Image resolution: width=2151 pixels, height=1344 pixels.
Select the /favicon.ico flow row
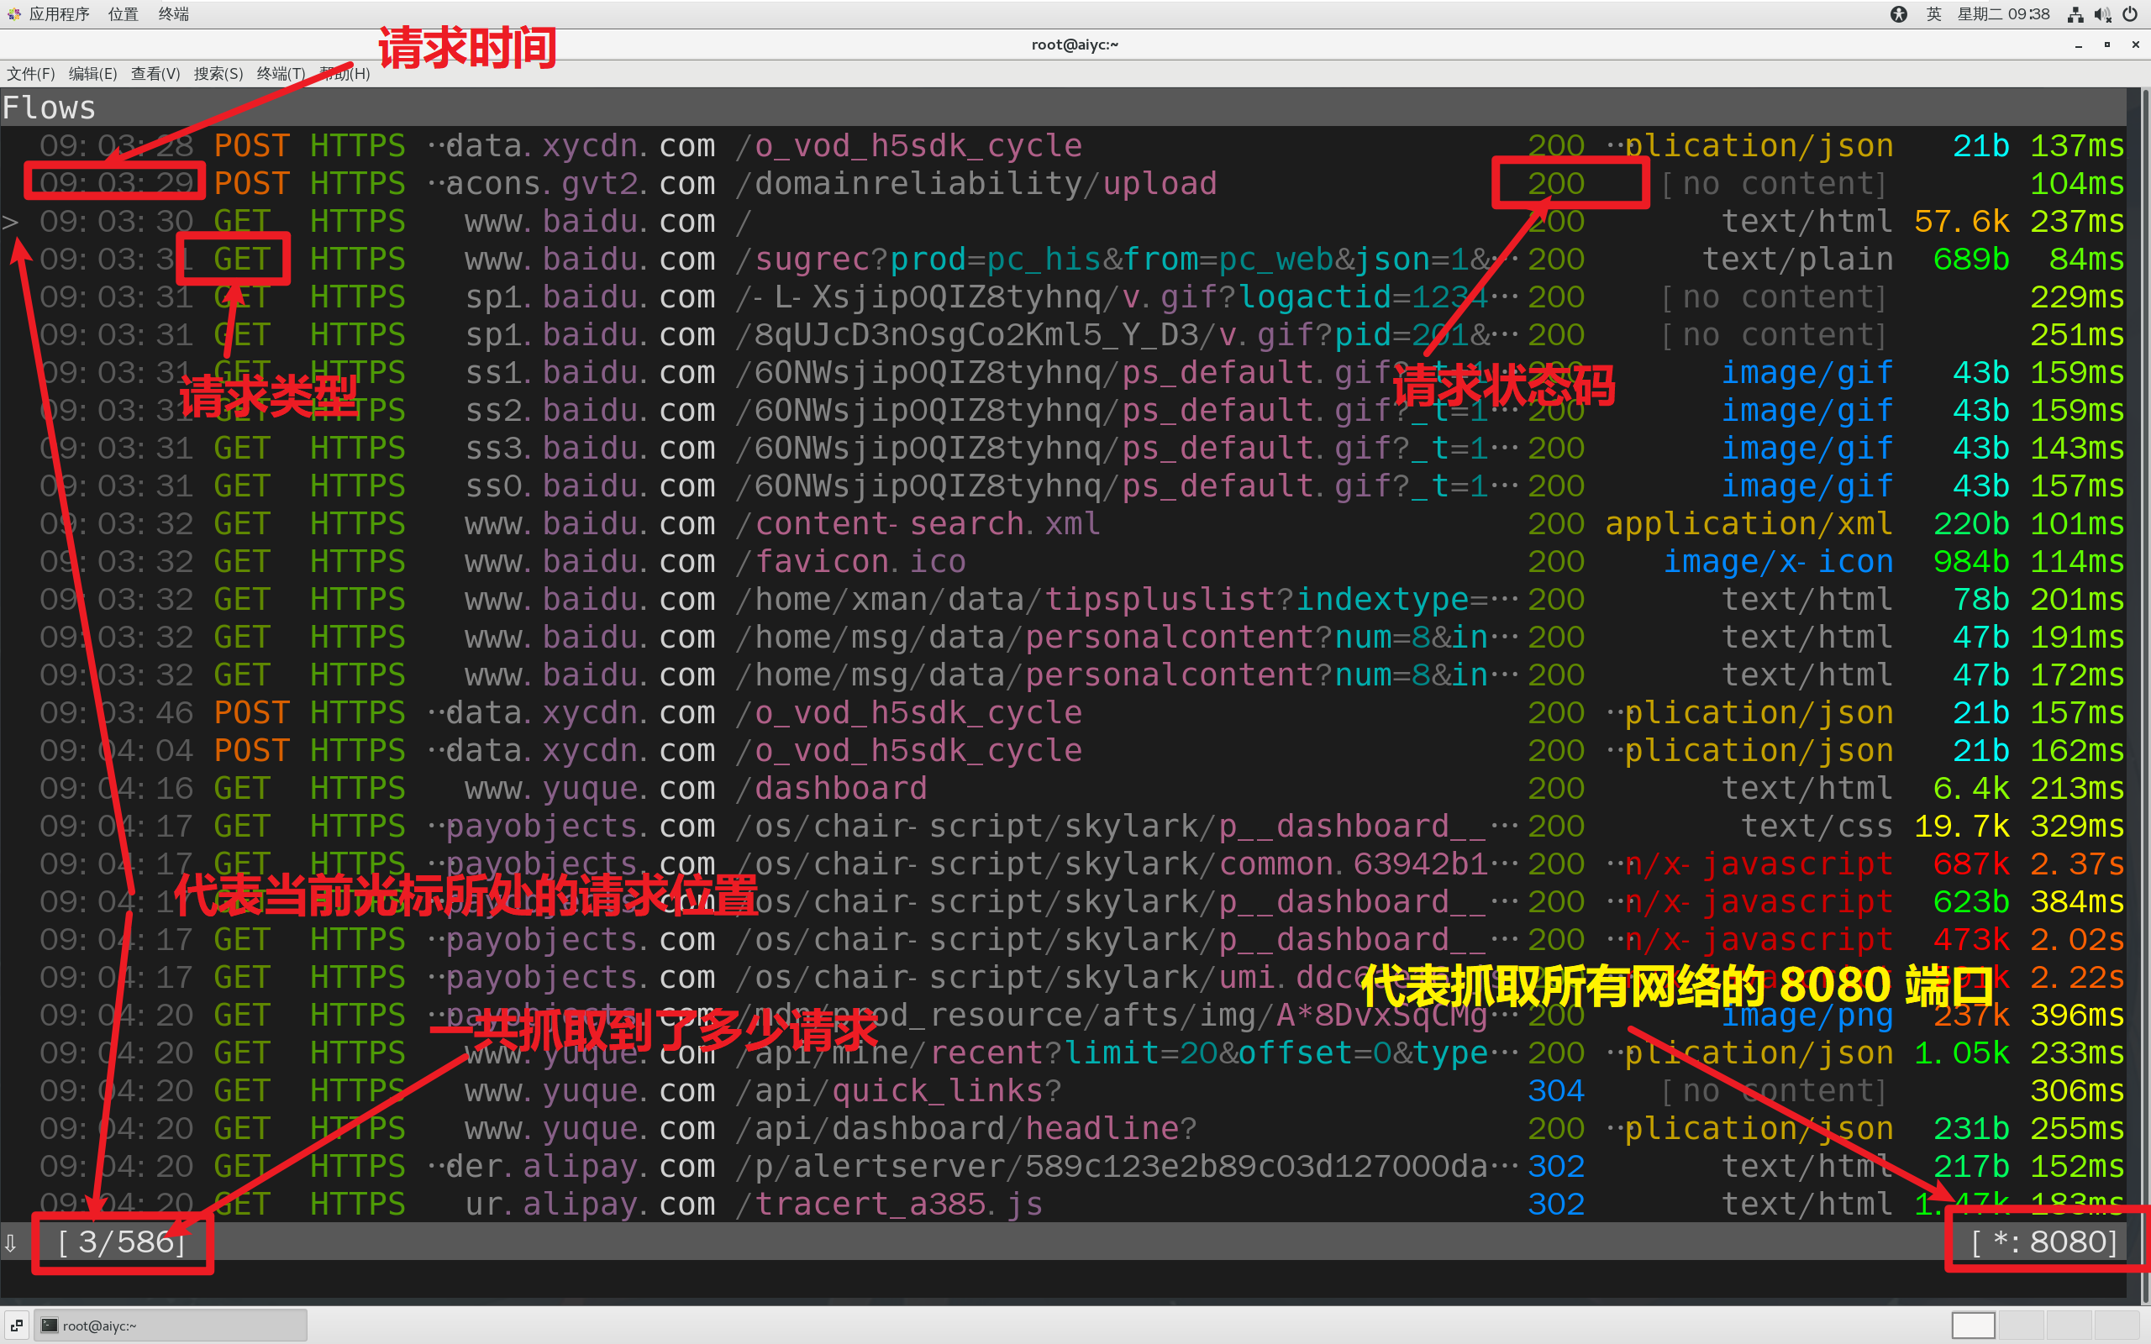coord(1063,562)
